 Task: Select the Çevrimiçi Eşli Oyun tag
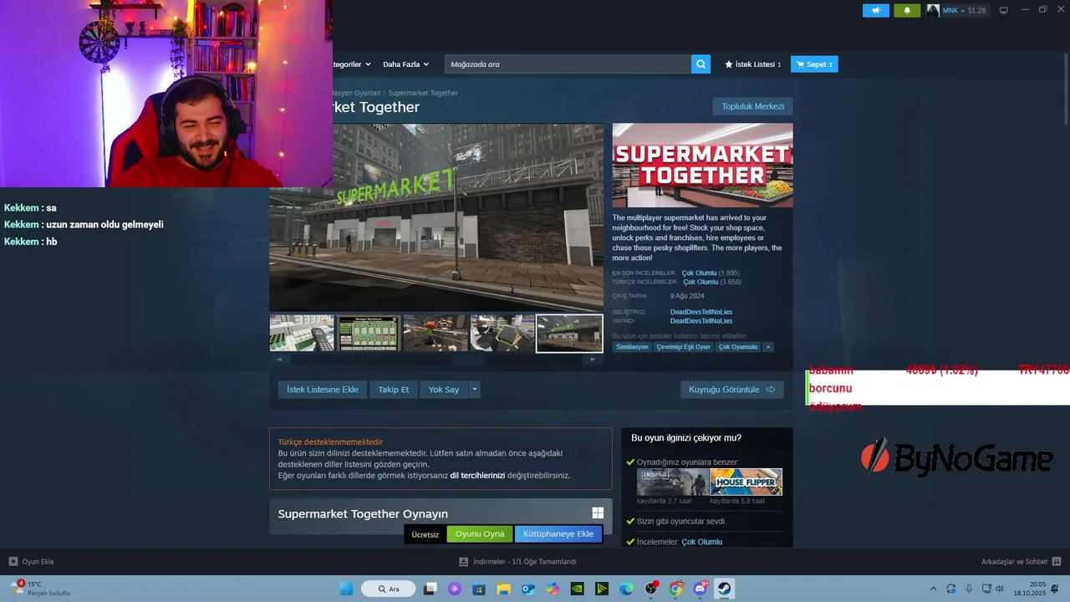(x=683, y=347)
